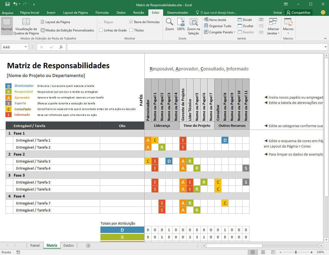Open the undo history dropdown arrow
Screen dimensions: 329x255
[x=20, y=4]
